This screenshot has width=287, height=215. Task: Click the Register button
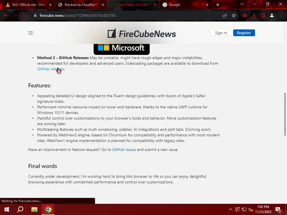(x=244, y=33)
